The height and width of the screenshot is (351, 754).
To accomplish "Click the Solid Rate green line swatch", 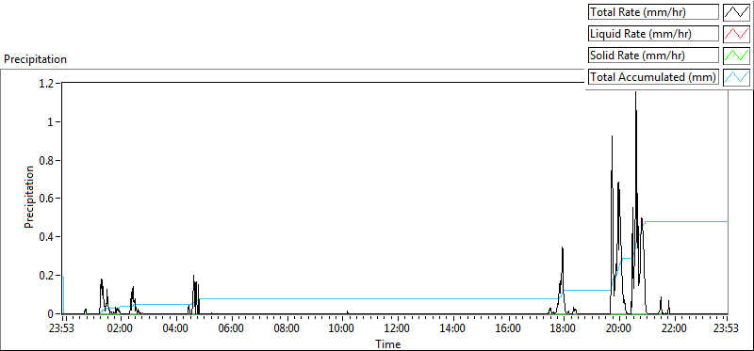I will pos(737,56).
